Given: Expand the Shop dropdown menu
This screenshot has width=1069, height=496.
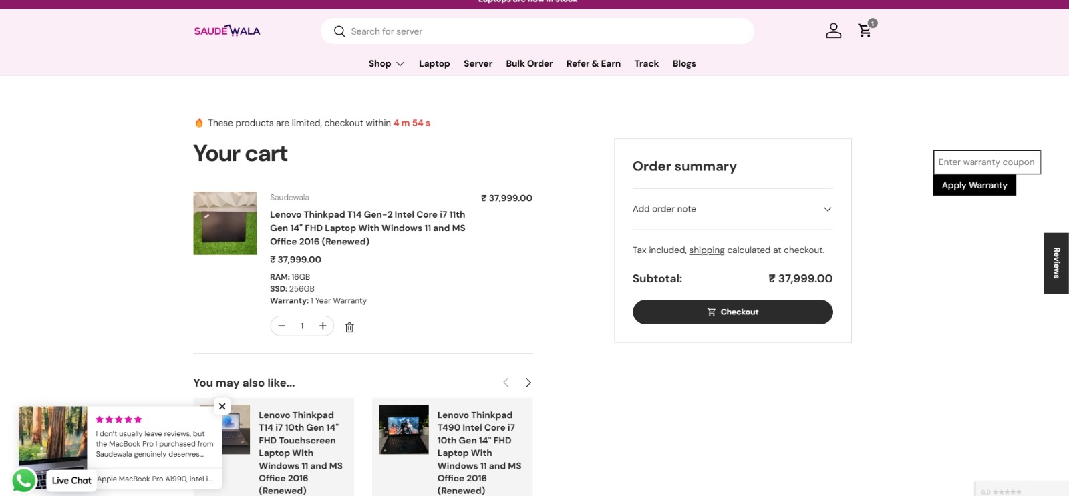Looking at the screenshot, I should (x=386, y=63).
